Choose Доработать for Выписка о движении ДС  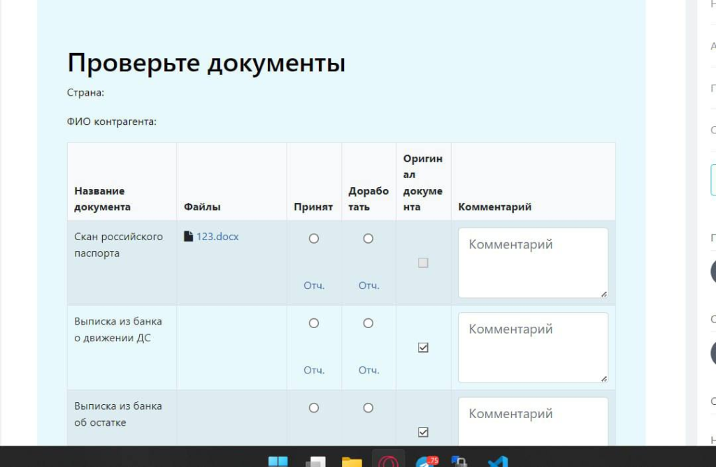(x=368, y=323)
